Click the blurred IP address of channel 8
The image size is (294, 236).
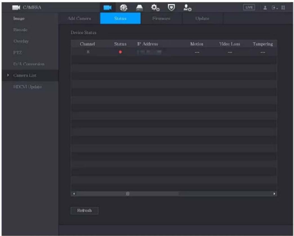click(149, 52)
